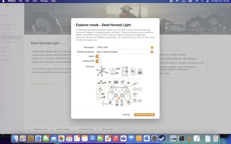Image resolution: width=231 pixels, height=144 pixels.
Task: Toggle the Enable HDR switch
Action: (98, 61)
